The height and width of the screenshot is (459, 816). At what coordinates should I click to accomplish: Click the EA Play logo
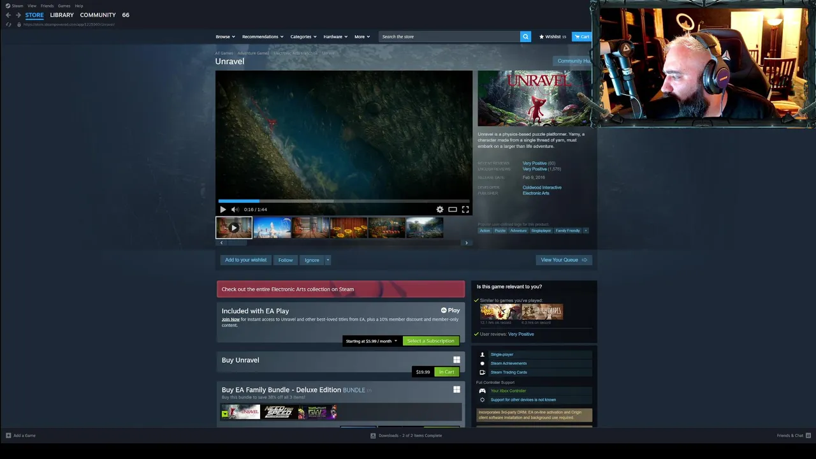pos(450,310)
